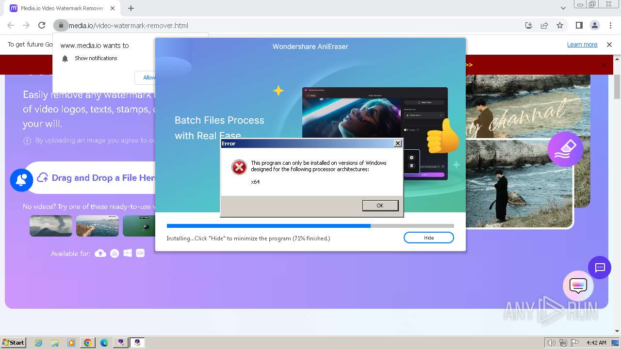Image resolution: width=621 pixels, height=349 pixels.
Task: Click OK in the Error dialog
Action: click(380, 206)
